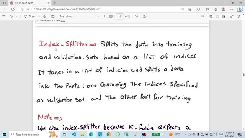Click the Add text icon

53,16
